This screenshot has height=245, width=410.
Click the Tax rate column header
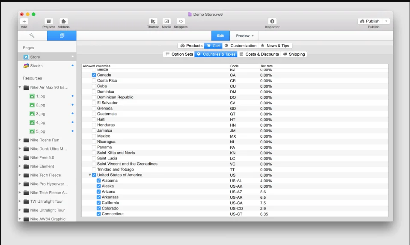tap(267, 66)
